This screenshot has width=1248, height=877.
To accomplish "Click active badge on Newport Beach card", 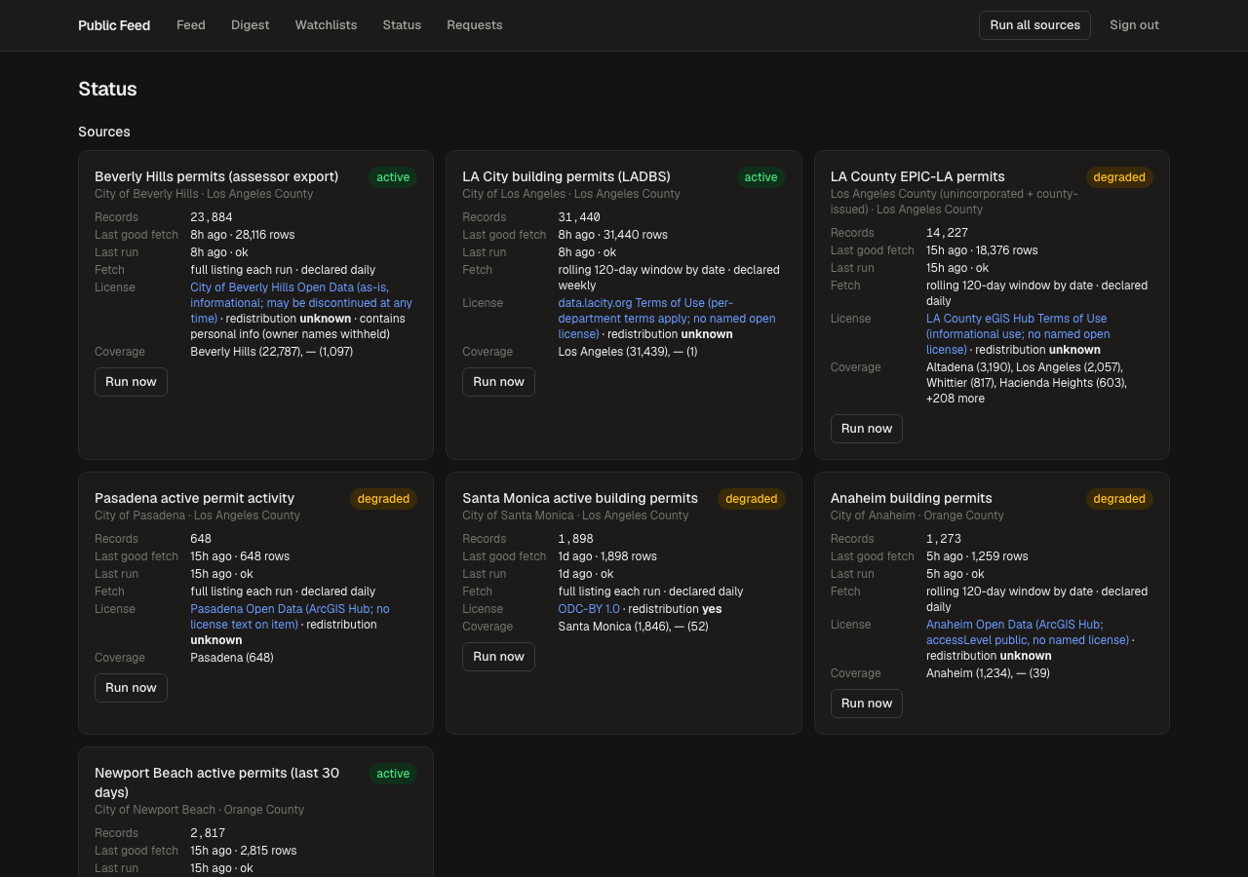I will coord(393,774).
